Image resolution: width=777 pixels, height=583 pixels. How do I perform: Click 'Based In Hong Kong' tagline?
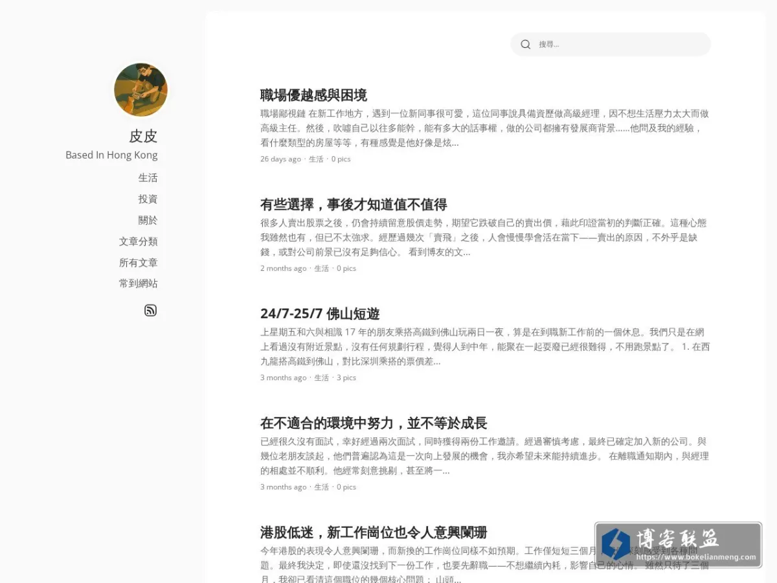point(111,155)
